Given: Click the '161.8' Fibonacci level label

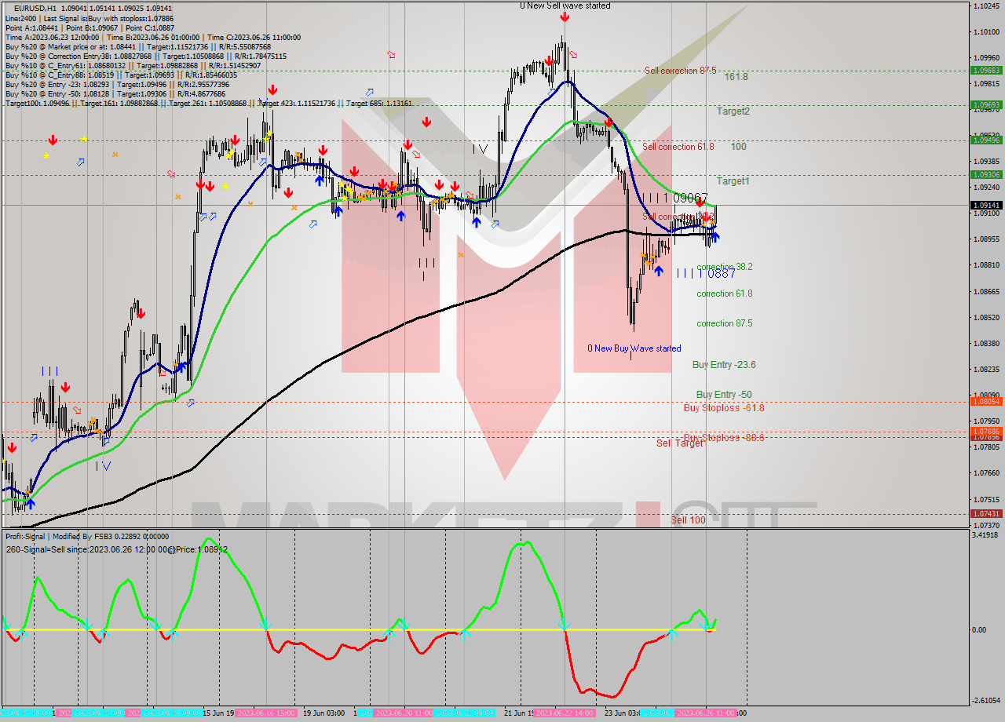Looking at the screenshot, I should 736,77.
